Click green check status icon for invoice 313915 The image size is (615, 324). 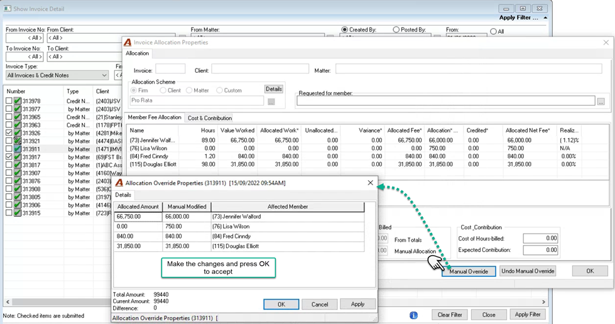click(x=17, y=213)
